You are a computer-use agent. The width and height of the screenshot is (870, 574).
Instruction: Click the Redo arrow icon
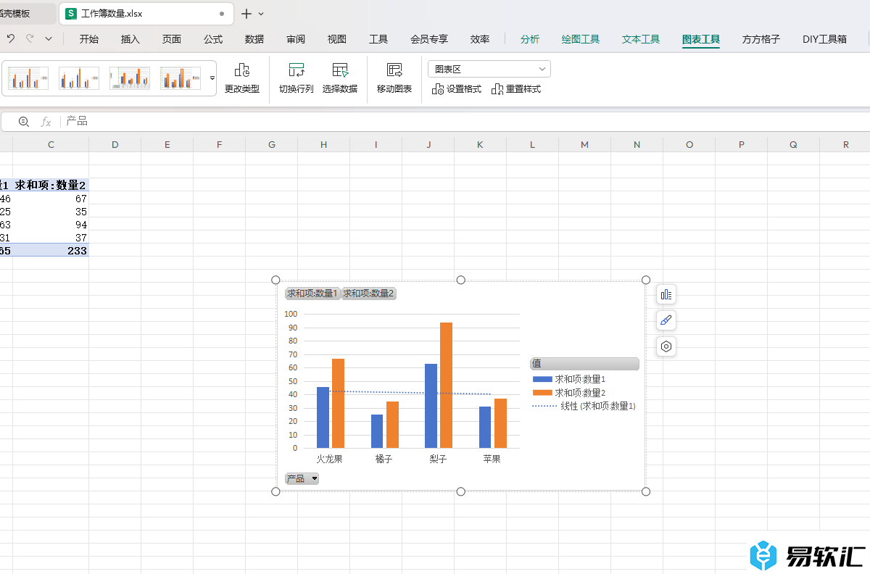point(30,39)
